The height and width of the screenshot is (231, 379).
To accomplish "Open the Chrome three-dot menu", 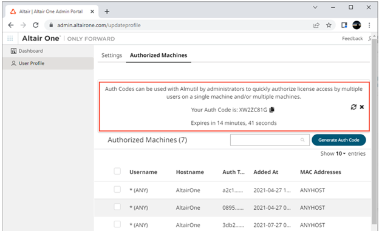I will (369, 25).
